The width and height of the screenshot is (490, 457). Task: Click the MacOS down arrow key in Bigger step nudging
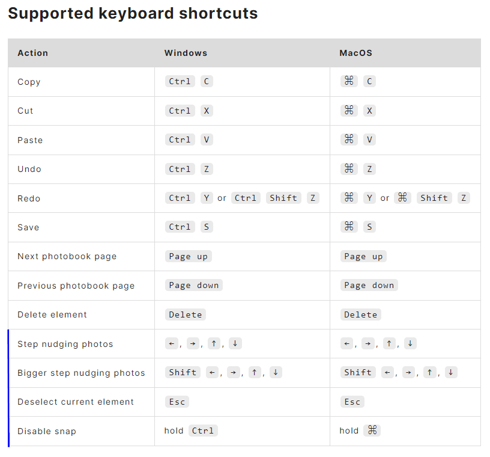click(x=450, y=372)
